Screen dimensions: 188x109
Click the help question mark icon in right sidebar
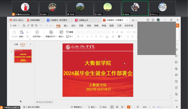point(176,88)
